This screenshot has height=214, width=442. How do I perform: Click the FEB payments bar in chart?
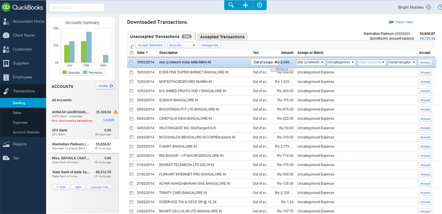click(x=89, y=47)
